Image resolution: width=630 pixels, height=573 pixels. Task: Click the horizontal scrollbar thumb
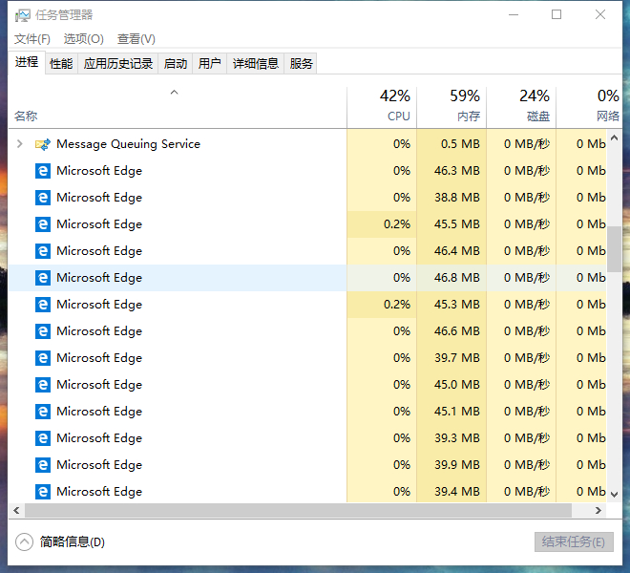click(x=298, y=510)
